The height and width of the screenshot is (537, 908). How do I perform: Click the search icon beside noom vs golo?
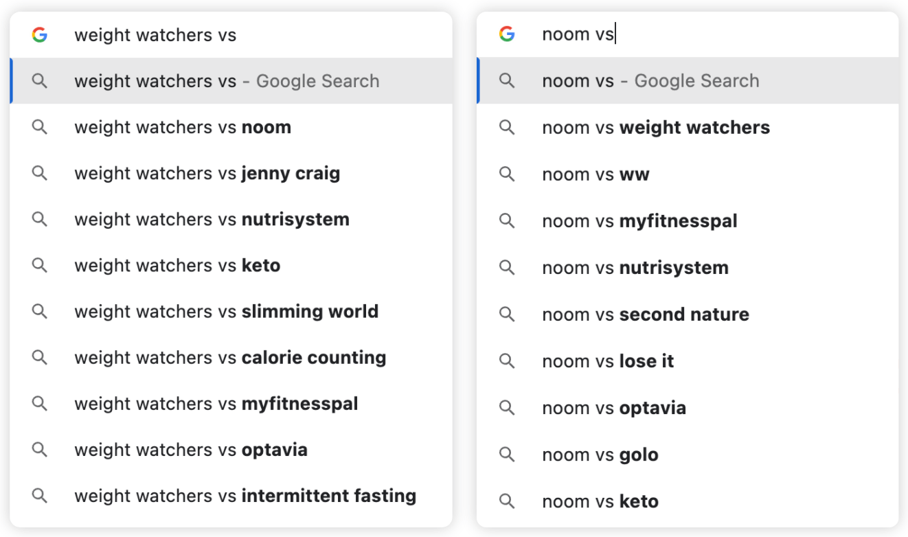507,455
